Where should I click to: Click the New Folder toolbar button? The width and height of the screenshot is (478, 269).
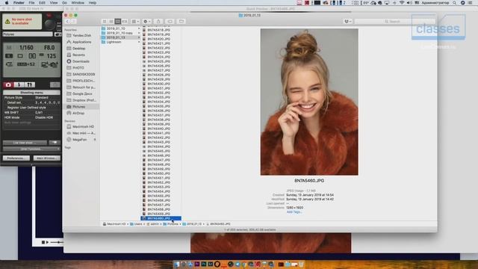[x=181, y=22]
